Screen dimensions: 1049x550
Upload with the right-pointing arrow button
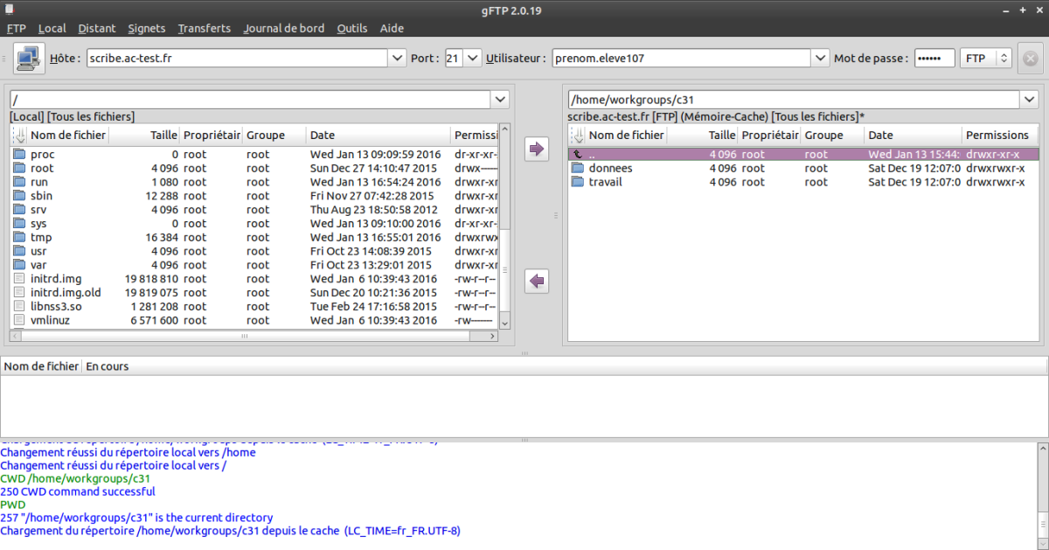tap(537, 149)
